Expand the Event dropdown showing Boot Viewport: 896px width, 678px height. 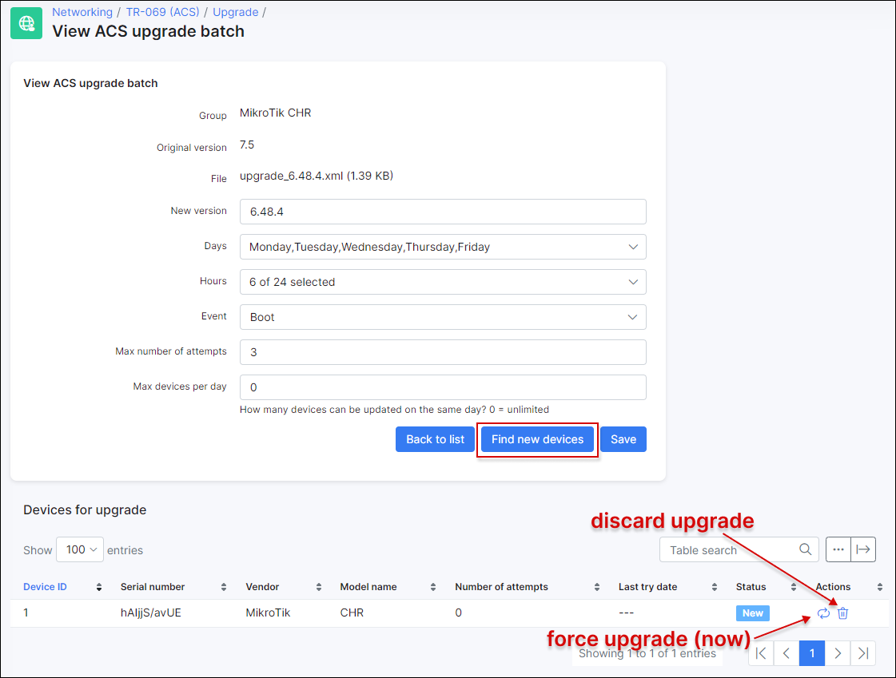(443, 317)
